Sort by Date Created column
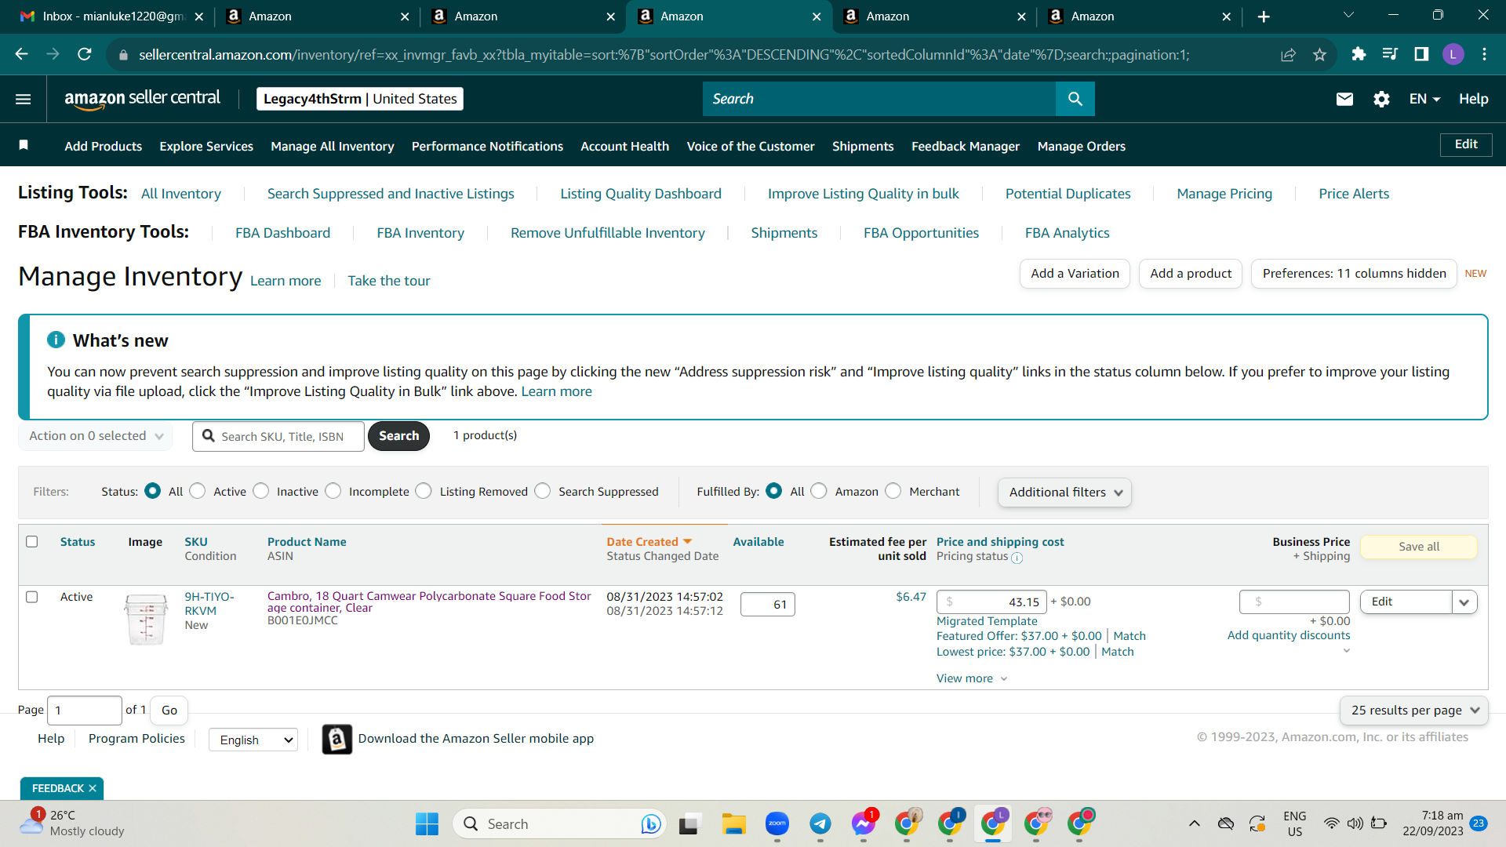1506x847 pixels. pos(649,542)
